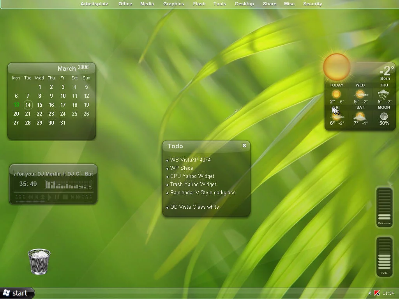Click the RAM usage meter widget
This screenshot has width=399, height=299.
click(384, 256)
